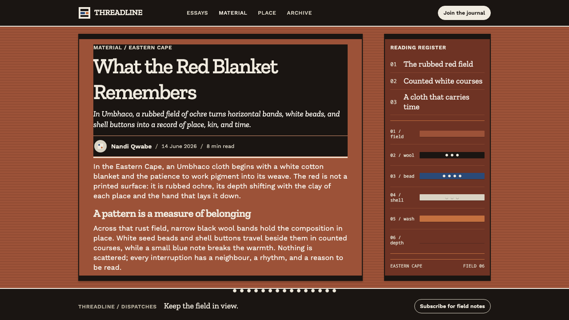This screenshot has height=320, width=569.
Task: Select the 05 / wash orange swatch
Action: coord(452,219)
